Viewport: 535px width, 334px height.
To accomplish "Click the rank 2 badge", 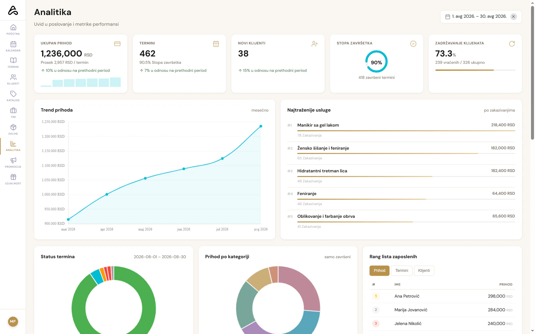I will point(376,310).
